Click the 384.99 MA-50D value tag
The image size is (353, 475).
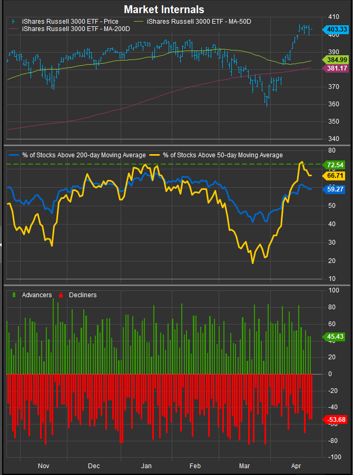click(x=336, y=60)
